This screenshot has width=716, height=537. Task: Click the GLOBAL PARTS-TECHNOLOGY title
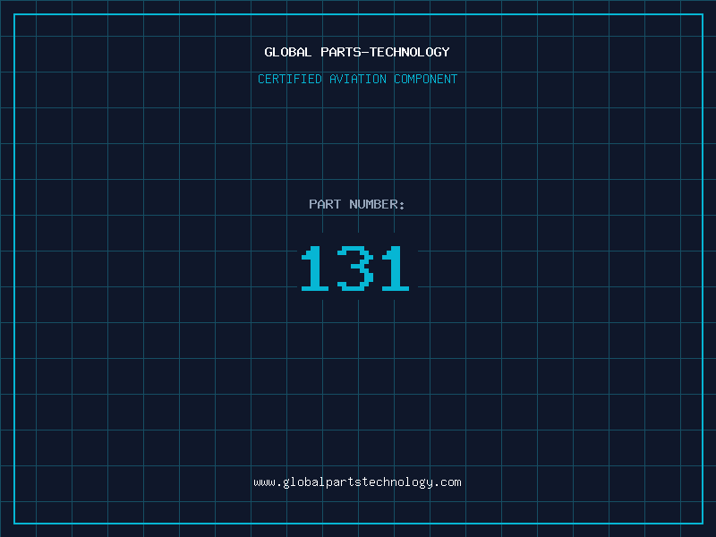tap(357, 52)
